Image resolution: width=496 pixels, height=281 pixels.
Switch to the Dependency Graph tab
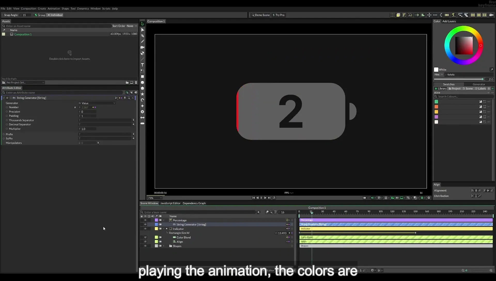(194, 203)
